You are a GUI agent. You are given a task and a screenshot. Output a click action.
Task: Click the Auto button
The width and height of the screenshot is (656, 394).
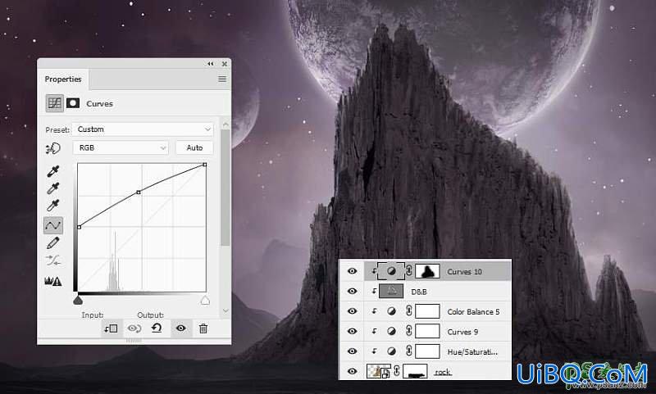tap(194, 147)
